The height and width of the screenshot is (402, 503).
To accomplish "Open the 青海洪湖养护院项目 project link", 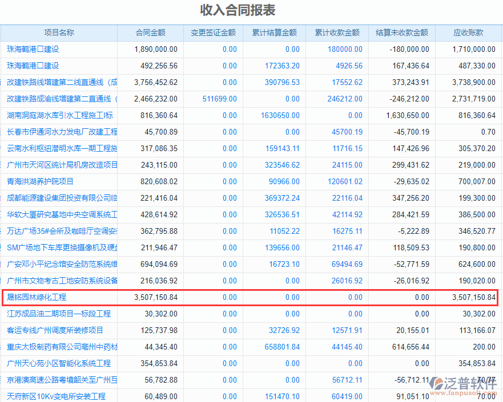I will pos(40,181).
